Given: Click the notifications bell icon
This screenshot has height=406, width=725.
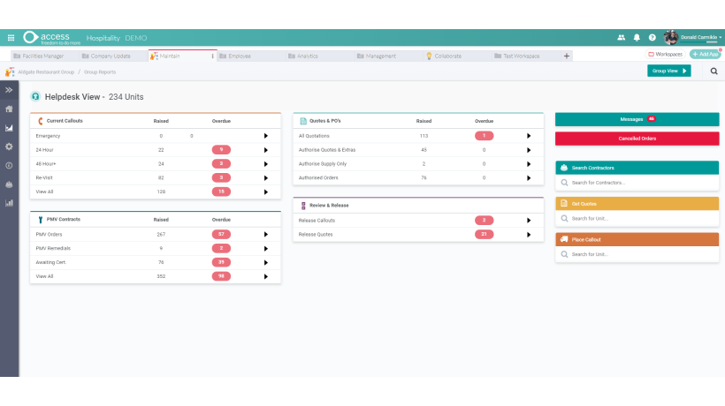Looking at the screenshot, I should point(637,38).
